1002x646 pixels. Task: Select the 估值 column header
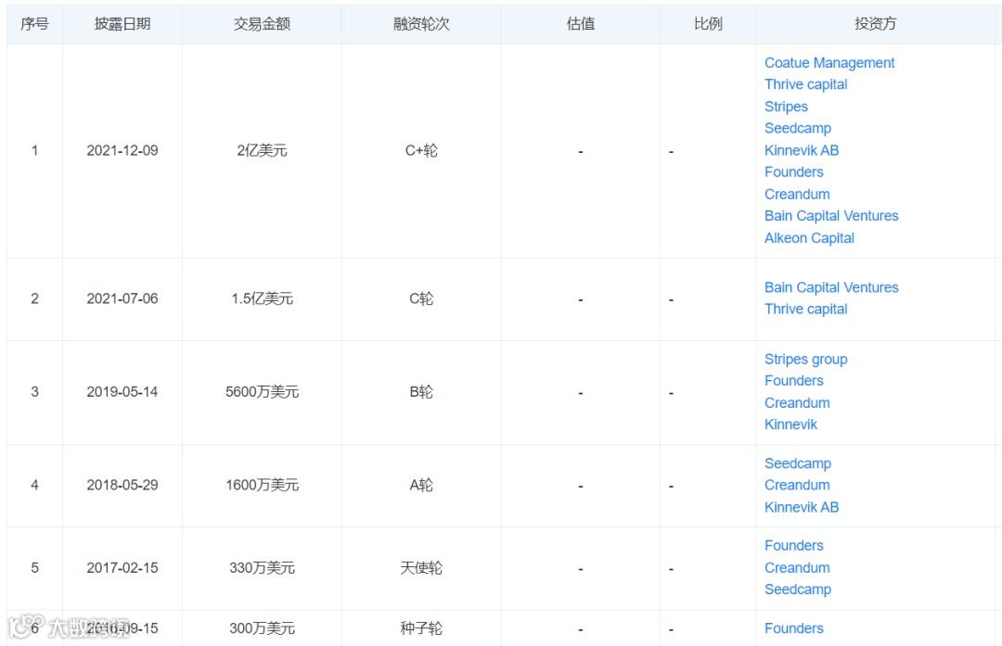[580, 24]
